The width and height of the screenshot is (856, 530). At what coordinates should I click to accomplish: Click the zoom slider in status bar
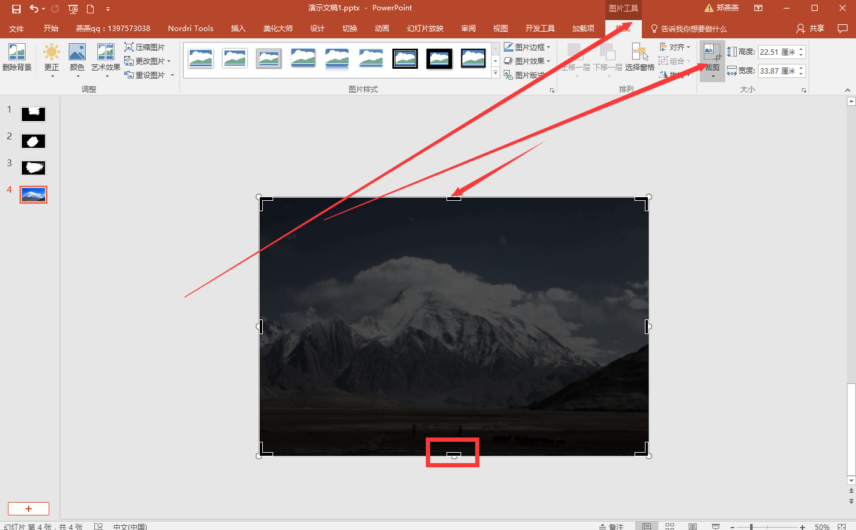coord(752,527)
